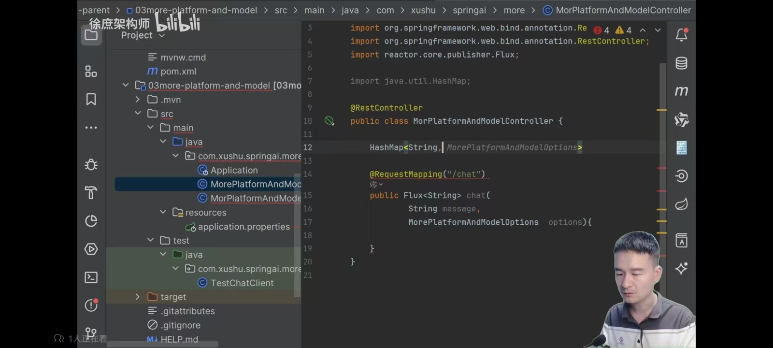Click the warnings count indicator showing 4
This screenshot has width=773, height=348.
(624, 30)
